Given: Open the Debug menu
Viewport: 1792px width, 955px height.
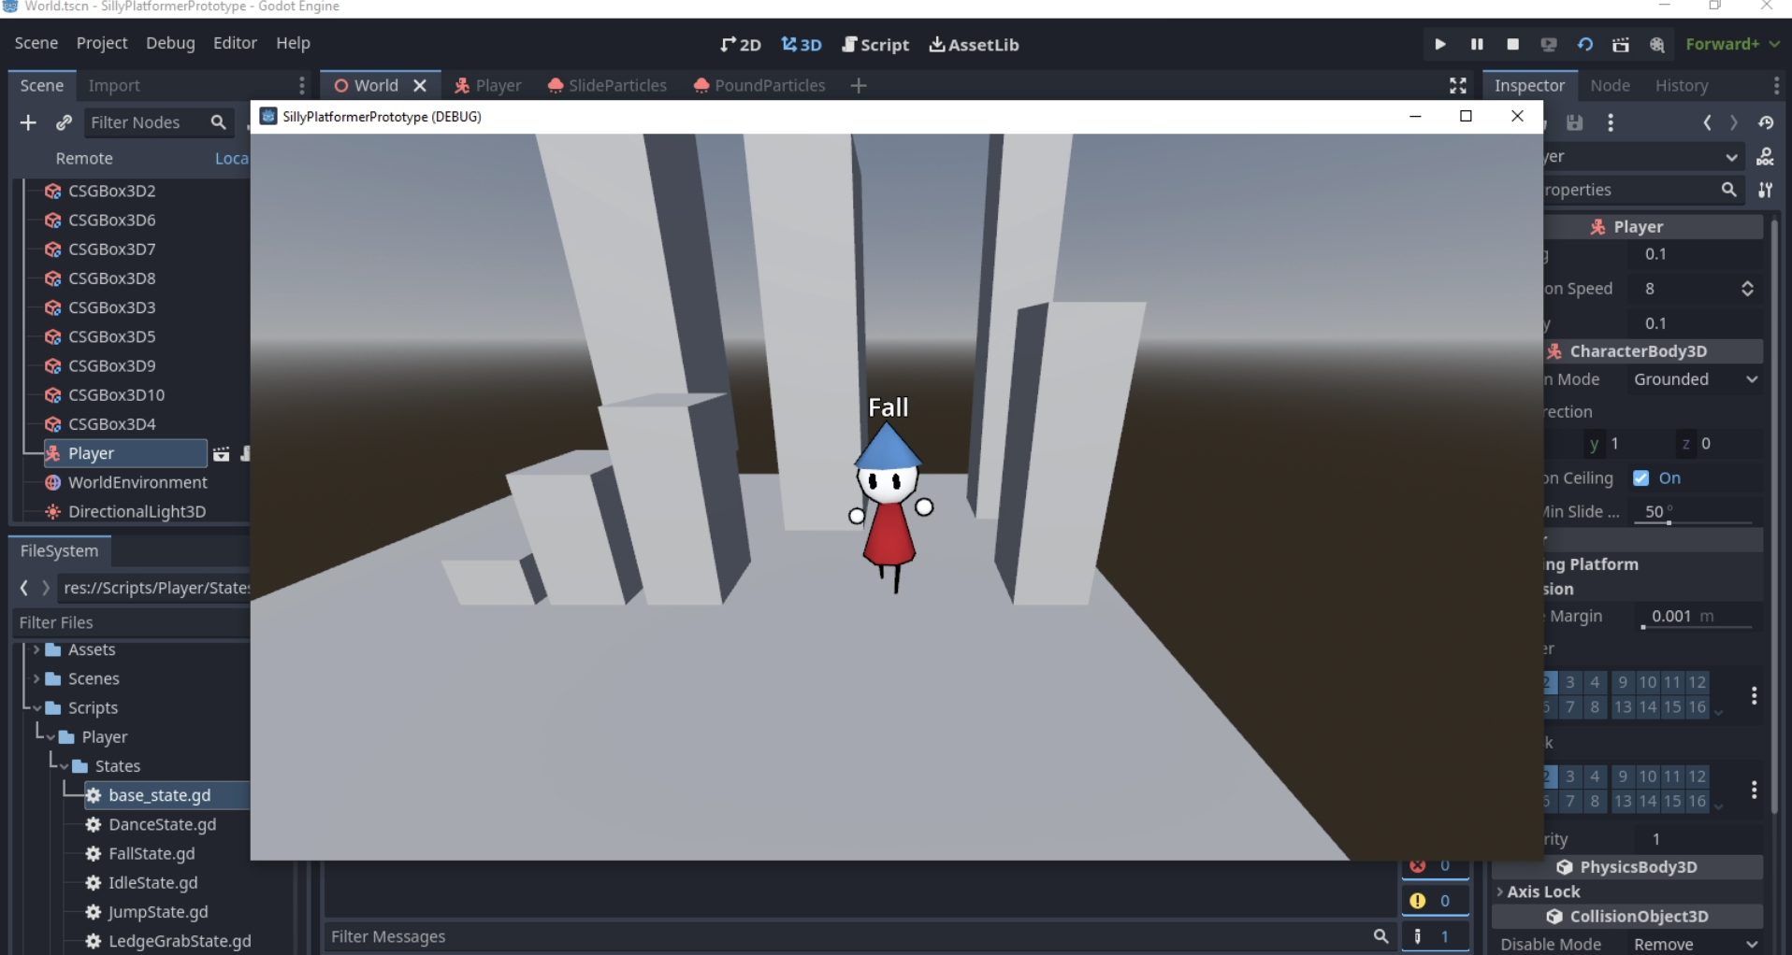Looking at the screenshot, I should [170, 43].
